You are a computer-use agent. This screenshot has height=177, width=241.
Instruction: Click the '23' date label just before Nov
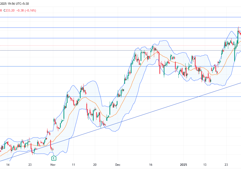[30, 165]
